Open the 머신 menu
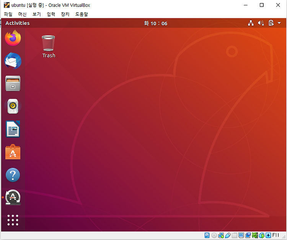 click(x=22, y=14)
